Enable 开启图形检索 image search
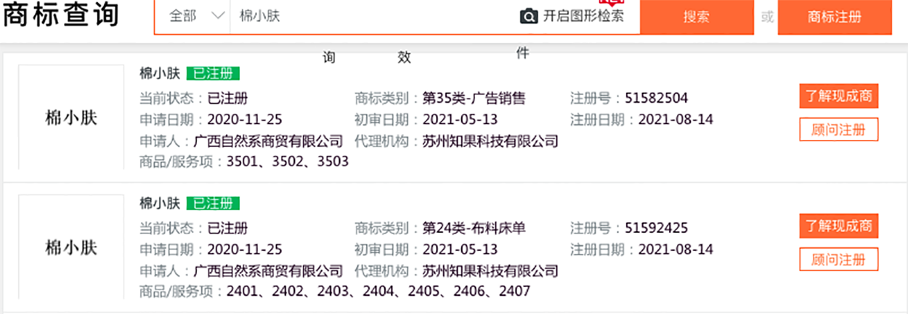The height and width of the screenshot is (314, 908). coord(583,17)
